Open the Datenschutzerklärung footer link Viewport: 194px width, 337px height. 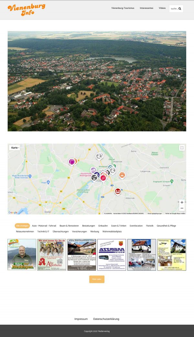click(x=106, y=319)
